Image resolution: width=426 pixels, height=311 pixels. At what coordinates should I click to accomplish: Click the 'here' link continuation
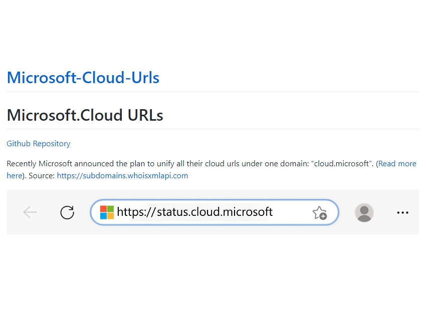click(x=15, y=176)
